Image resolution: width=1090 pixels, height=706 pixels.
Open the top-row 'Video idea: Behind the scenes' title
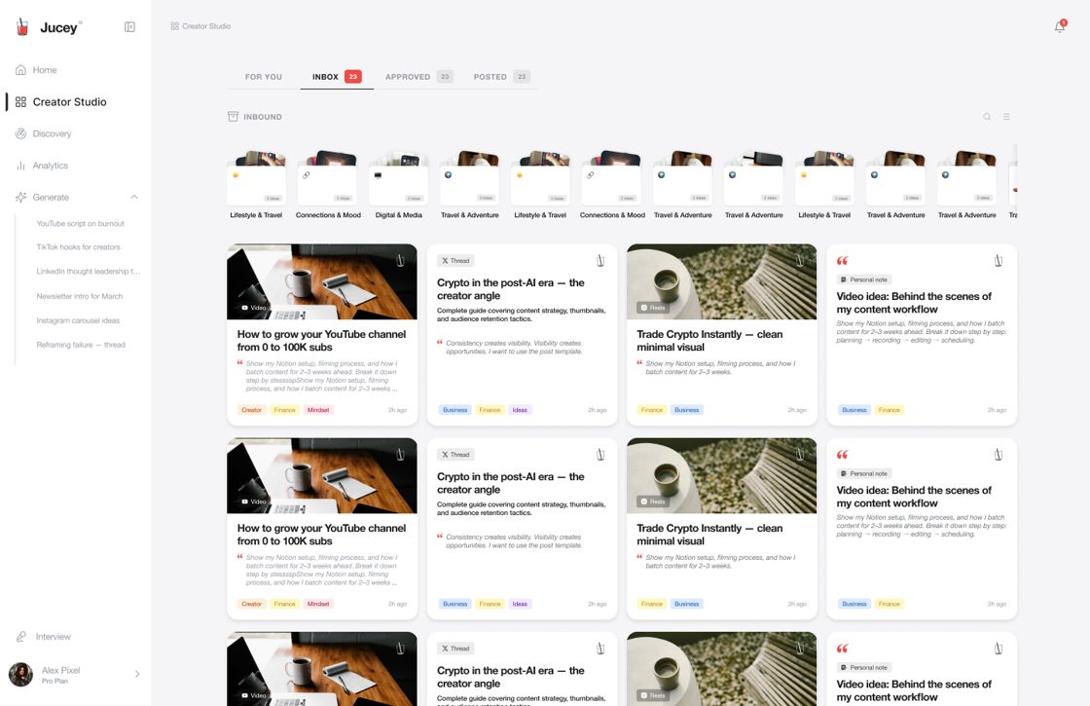(x=914, y=303)
